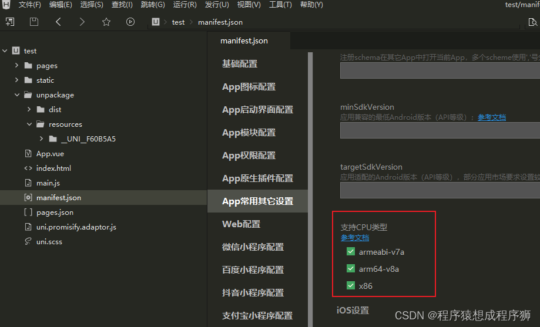Click the back navigation arrow
Screen dimensions: 540x327
point(58,22)
